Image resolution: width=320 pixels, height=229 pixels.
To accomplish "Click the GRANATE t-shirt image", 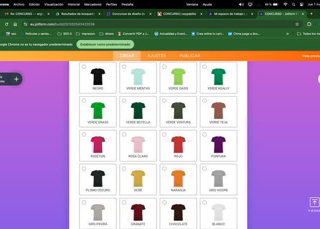I will pyautogui.click(x=138, y=212).
